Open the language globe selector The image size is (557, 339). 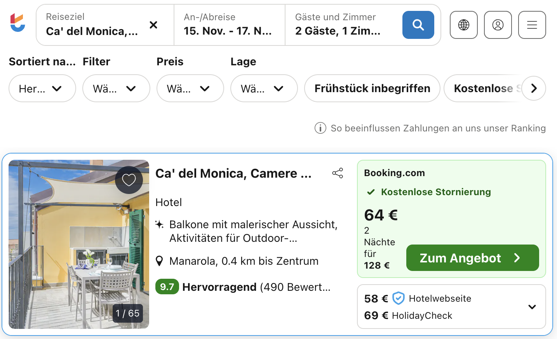(x=463, y=25)
